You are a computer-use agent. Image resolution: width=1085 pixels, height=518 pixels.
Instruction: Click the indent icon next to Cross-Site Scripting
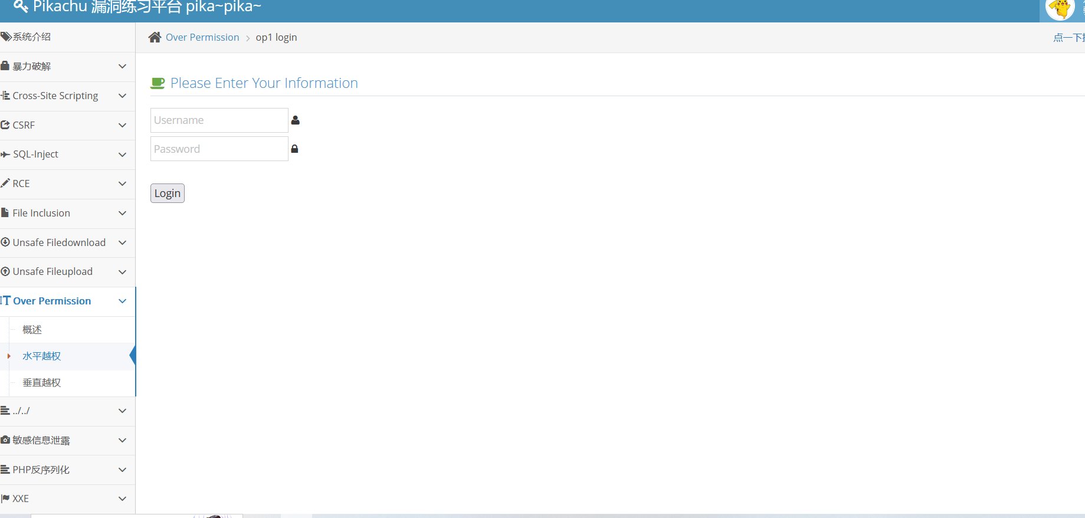coord(5,96)
